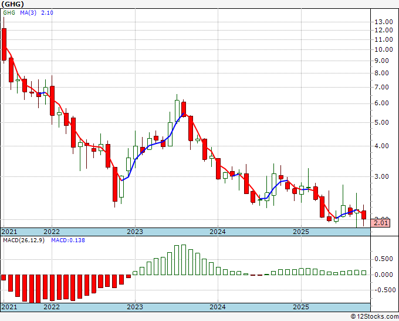Click the GHG legend label
Image resolution: width=399 pixels, height=321 pixels.
[x=9, y=13]
